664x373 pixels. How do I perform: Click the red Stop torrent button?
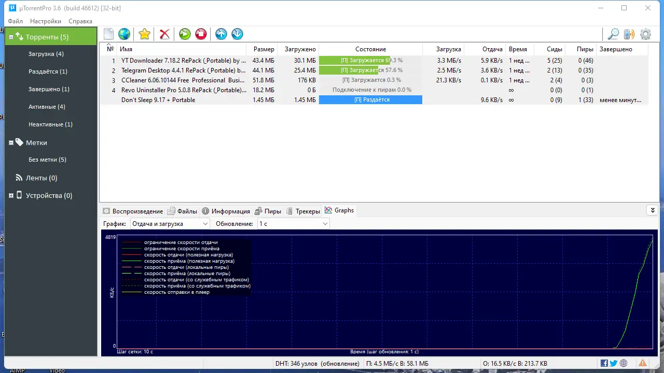pyautogui.click(x=201, y=34)
